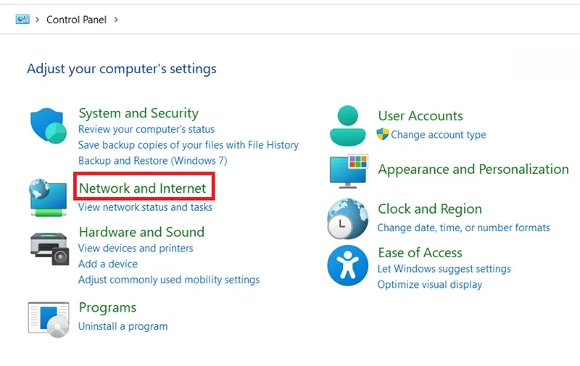
Task: Click the System and Security shield icon
Action: tap(49, 125)
